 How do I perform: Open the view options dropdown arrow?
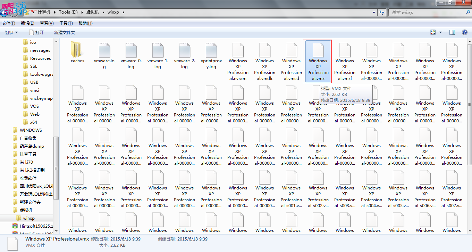pos(441,32)
